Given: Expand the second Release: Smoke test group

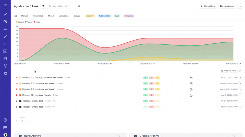Looking at the screenshot, I should 17,107.
